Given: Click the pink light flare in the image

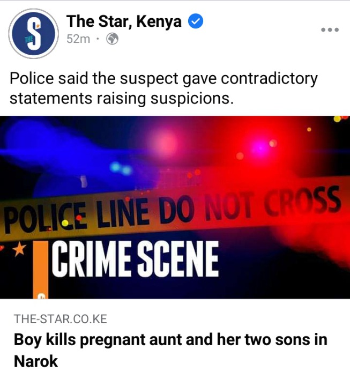Looking at the screenshot, I should pos(165,144).
